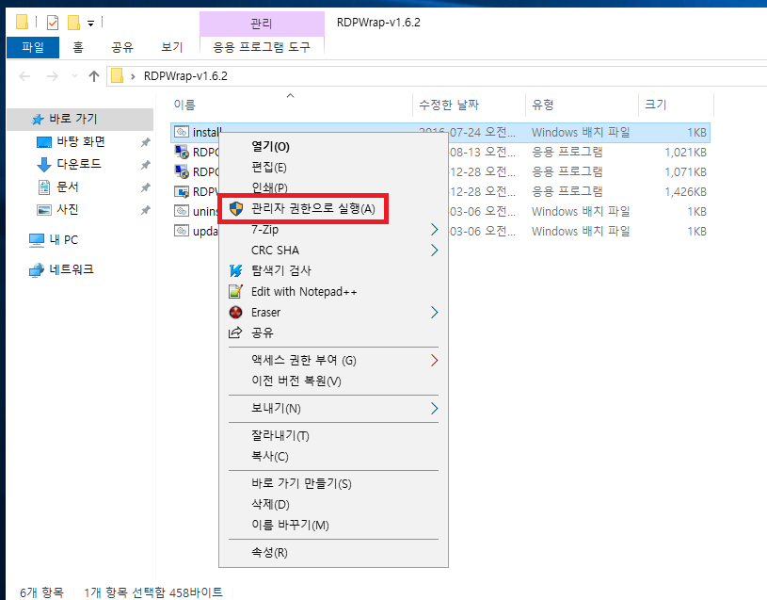
Task: Go back using the Back arrow
Action: pyautogui.click(x=24, y=76)
